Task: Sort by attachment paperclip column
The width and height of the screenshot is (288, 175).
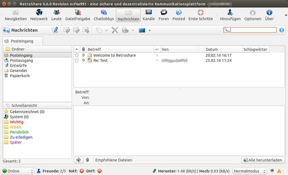Action: pyautogui.click(x=83, y=49)
